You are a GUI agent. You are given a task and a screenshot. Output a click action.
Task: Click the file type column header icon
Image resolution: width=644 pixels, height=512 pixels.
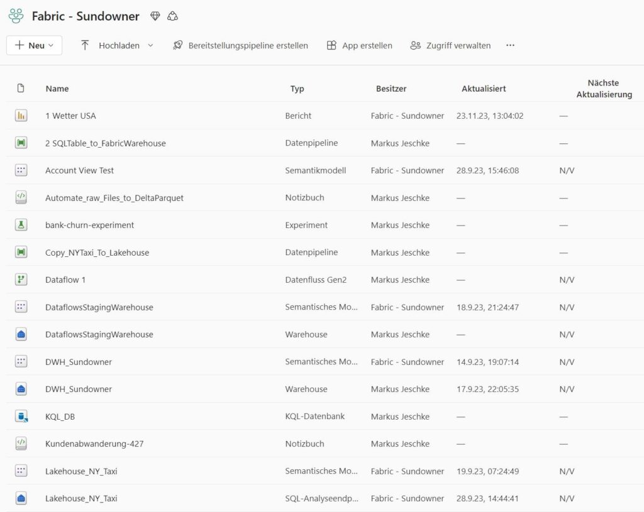pos(21,89)
